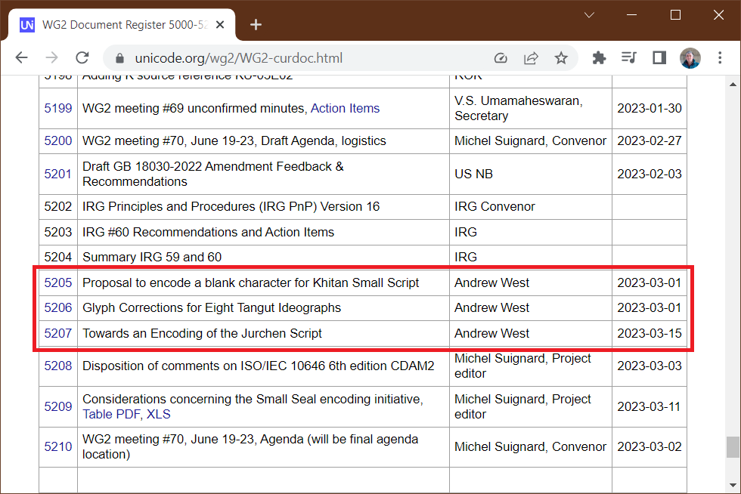This screenshot has height=494, width=741.
Task: Close the WG2 Document Register tab
Action: 220,25
